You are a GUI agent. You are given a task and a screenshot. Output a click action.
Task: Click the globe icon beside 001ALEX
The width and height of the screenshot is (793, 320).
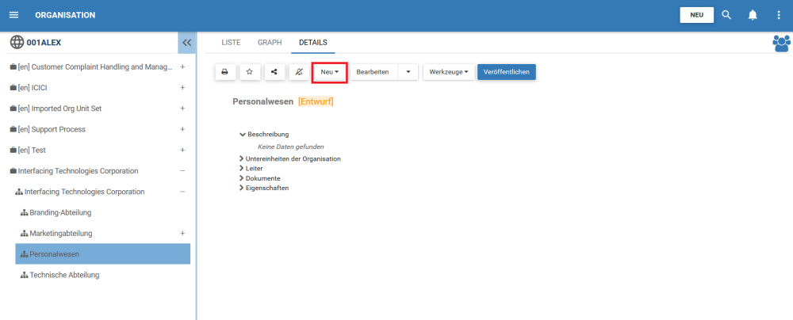click(17, 43)
